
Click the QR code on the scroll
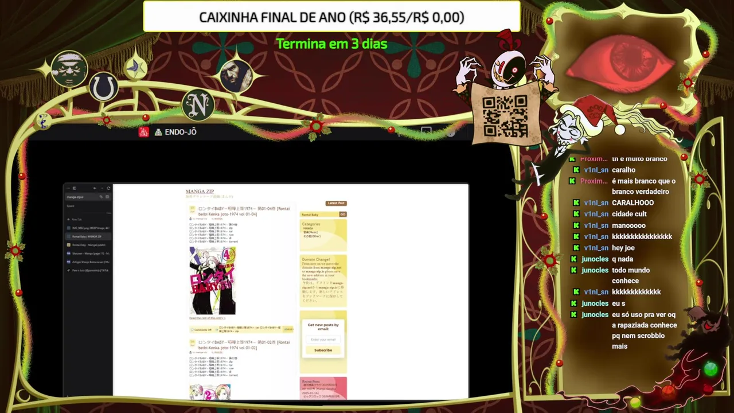(x=505, y=116)
